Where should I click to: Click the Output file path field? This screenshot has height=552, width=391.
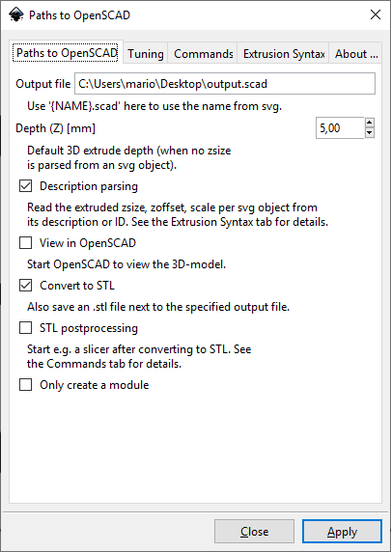225,84
